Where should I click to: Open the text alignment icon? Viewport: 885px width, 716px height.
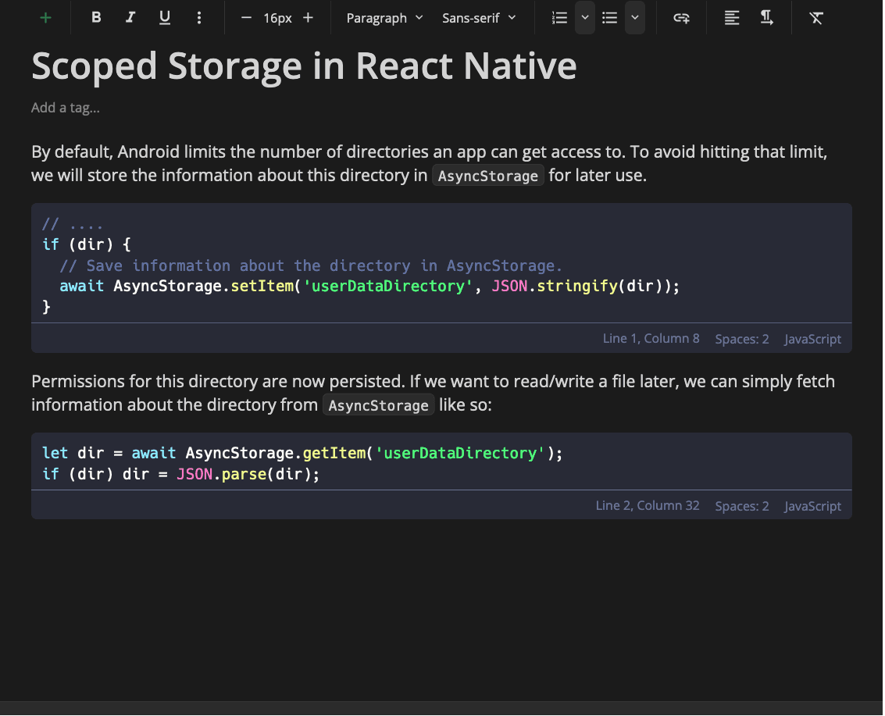point(732,17)
